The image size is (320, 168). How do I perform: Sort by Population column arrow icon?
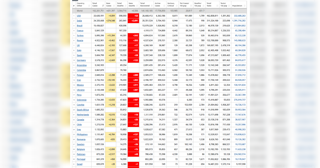click(x=244, y=6)
